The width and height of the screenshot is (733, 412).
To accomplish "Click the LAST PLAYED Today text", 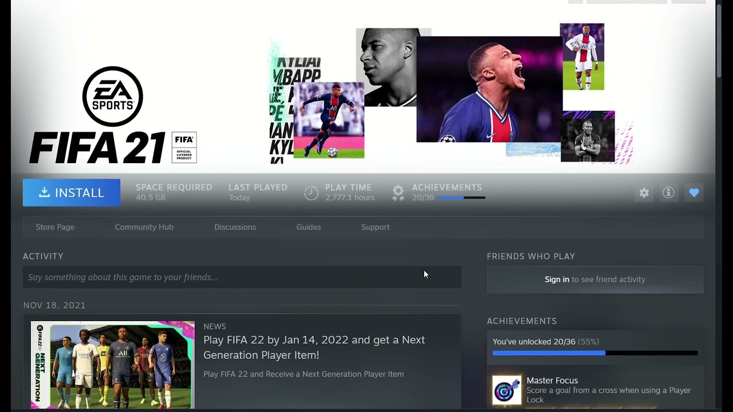I will pos(258,192).
